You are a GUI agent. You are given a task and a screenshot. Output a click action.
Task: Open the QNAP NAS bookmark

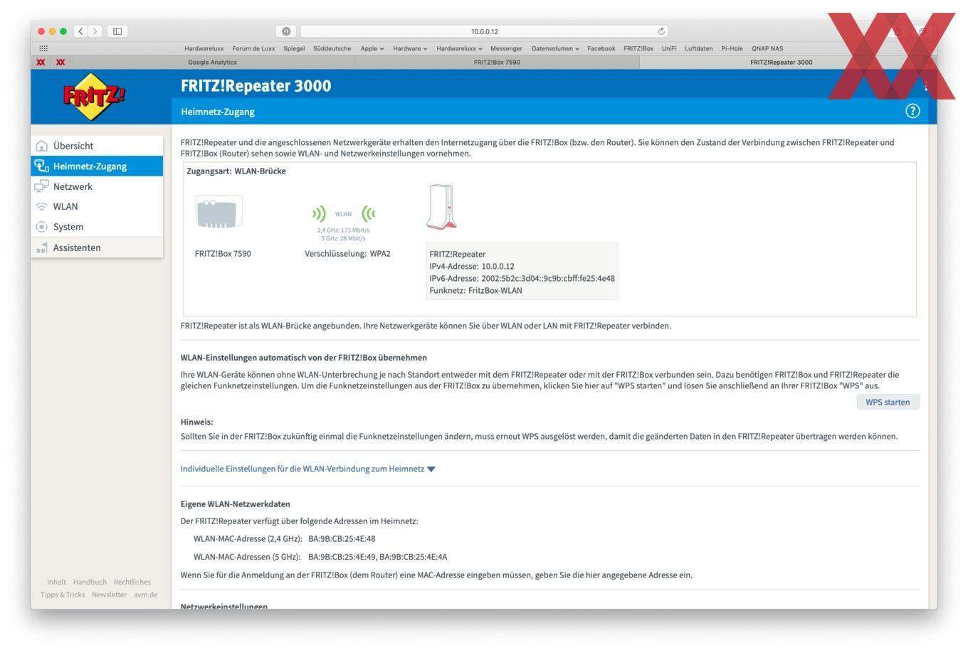[x=767, y=48]
